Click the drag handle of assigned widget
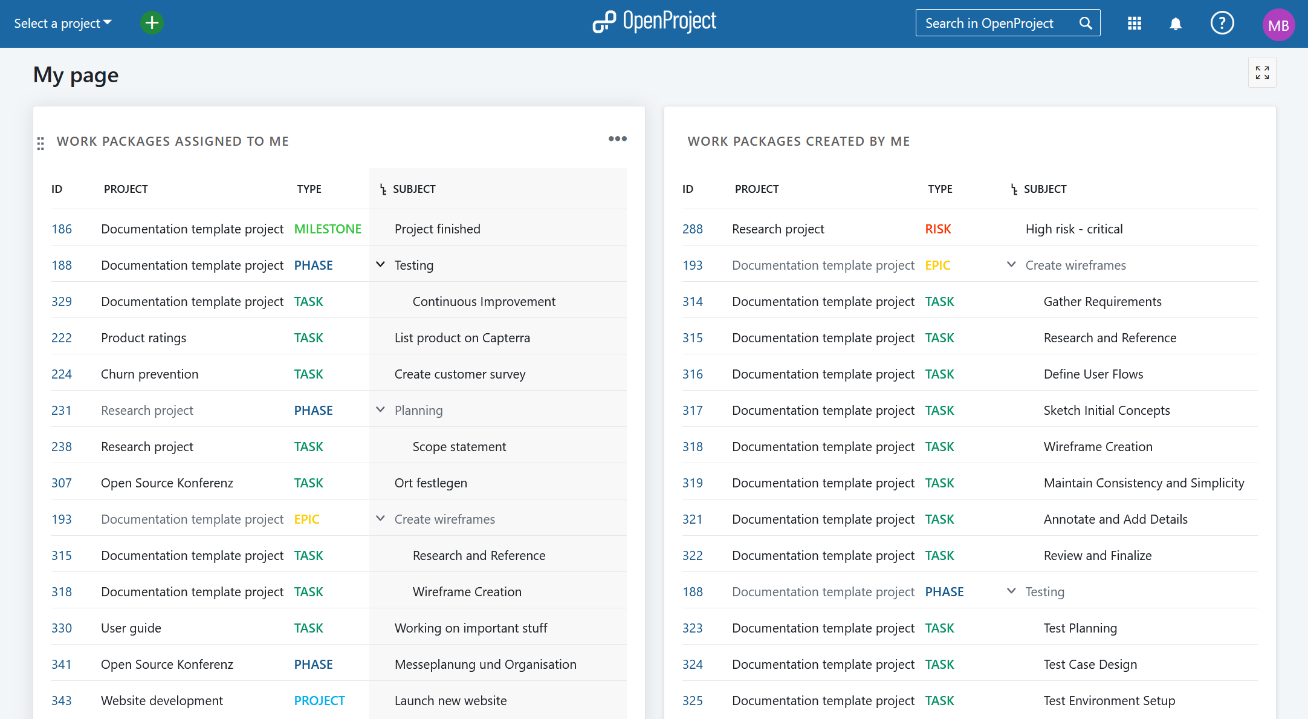Screen dimensions: 1308x719 click(40, 143)
